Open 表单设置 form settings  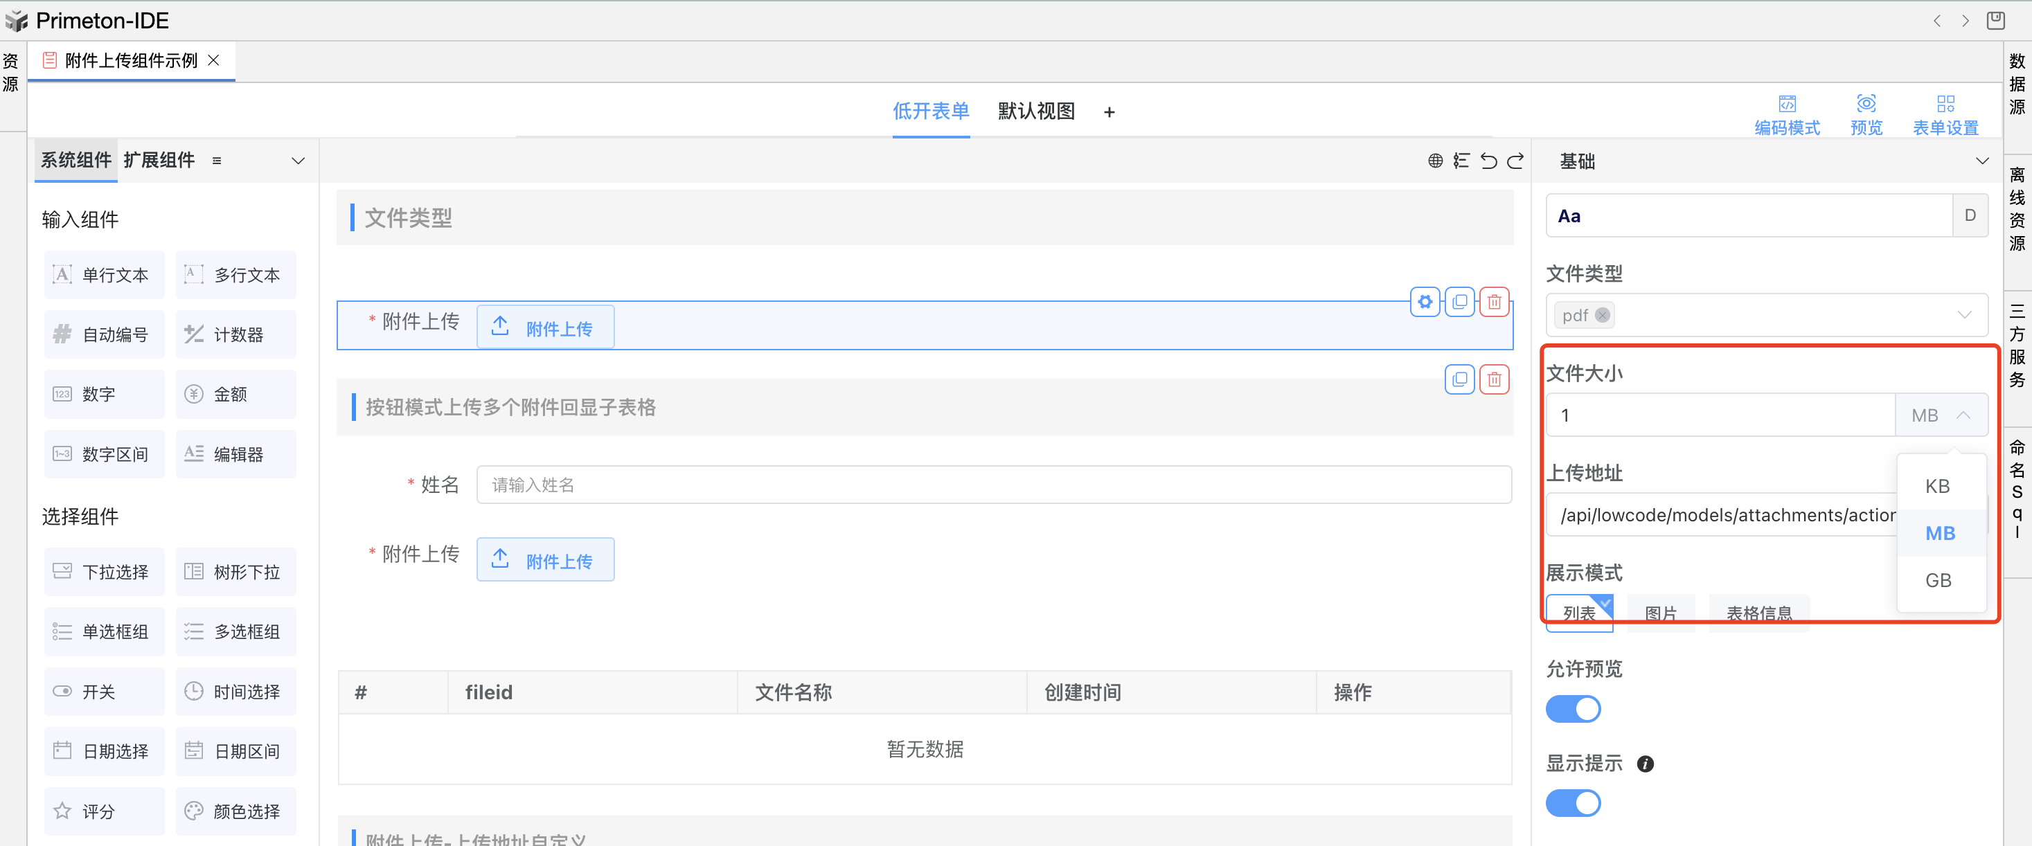pos(1945,114)
